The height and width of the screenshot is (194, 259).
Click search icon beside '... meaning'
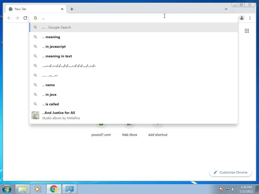click(35, 37)
